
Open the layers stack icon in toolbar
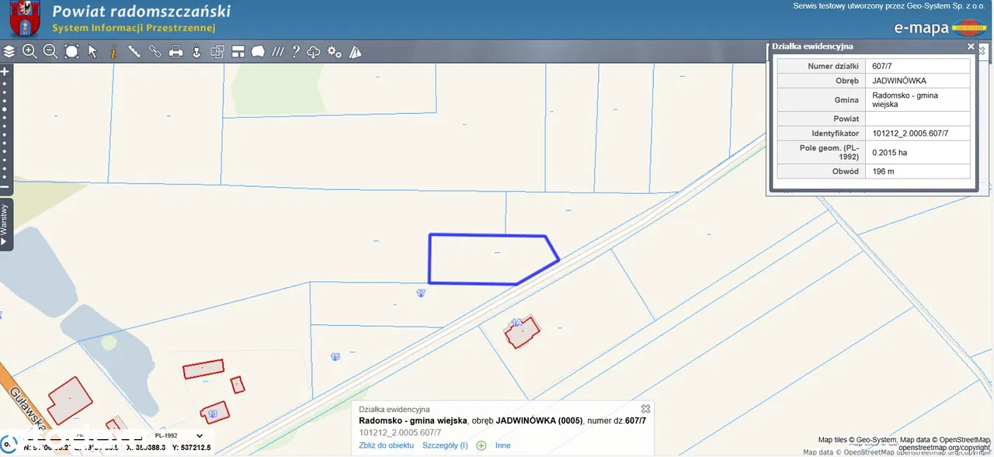pyautogui.click(x=9, y=52)
